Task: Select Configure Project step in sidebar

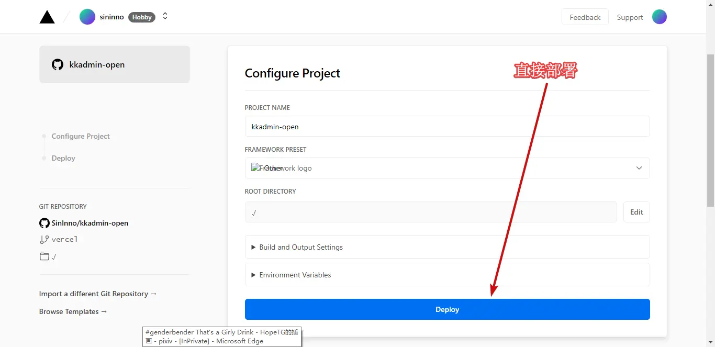Action: [81, 136]
